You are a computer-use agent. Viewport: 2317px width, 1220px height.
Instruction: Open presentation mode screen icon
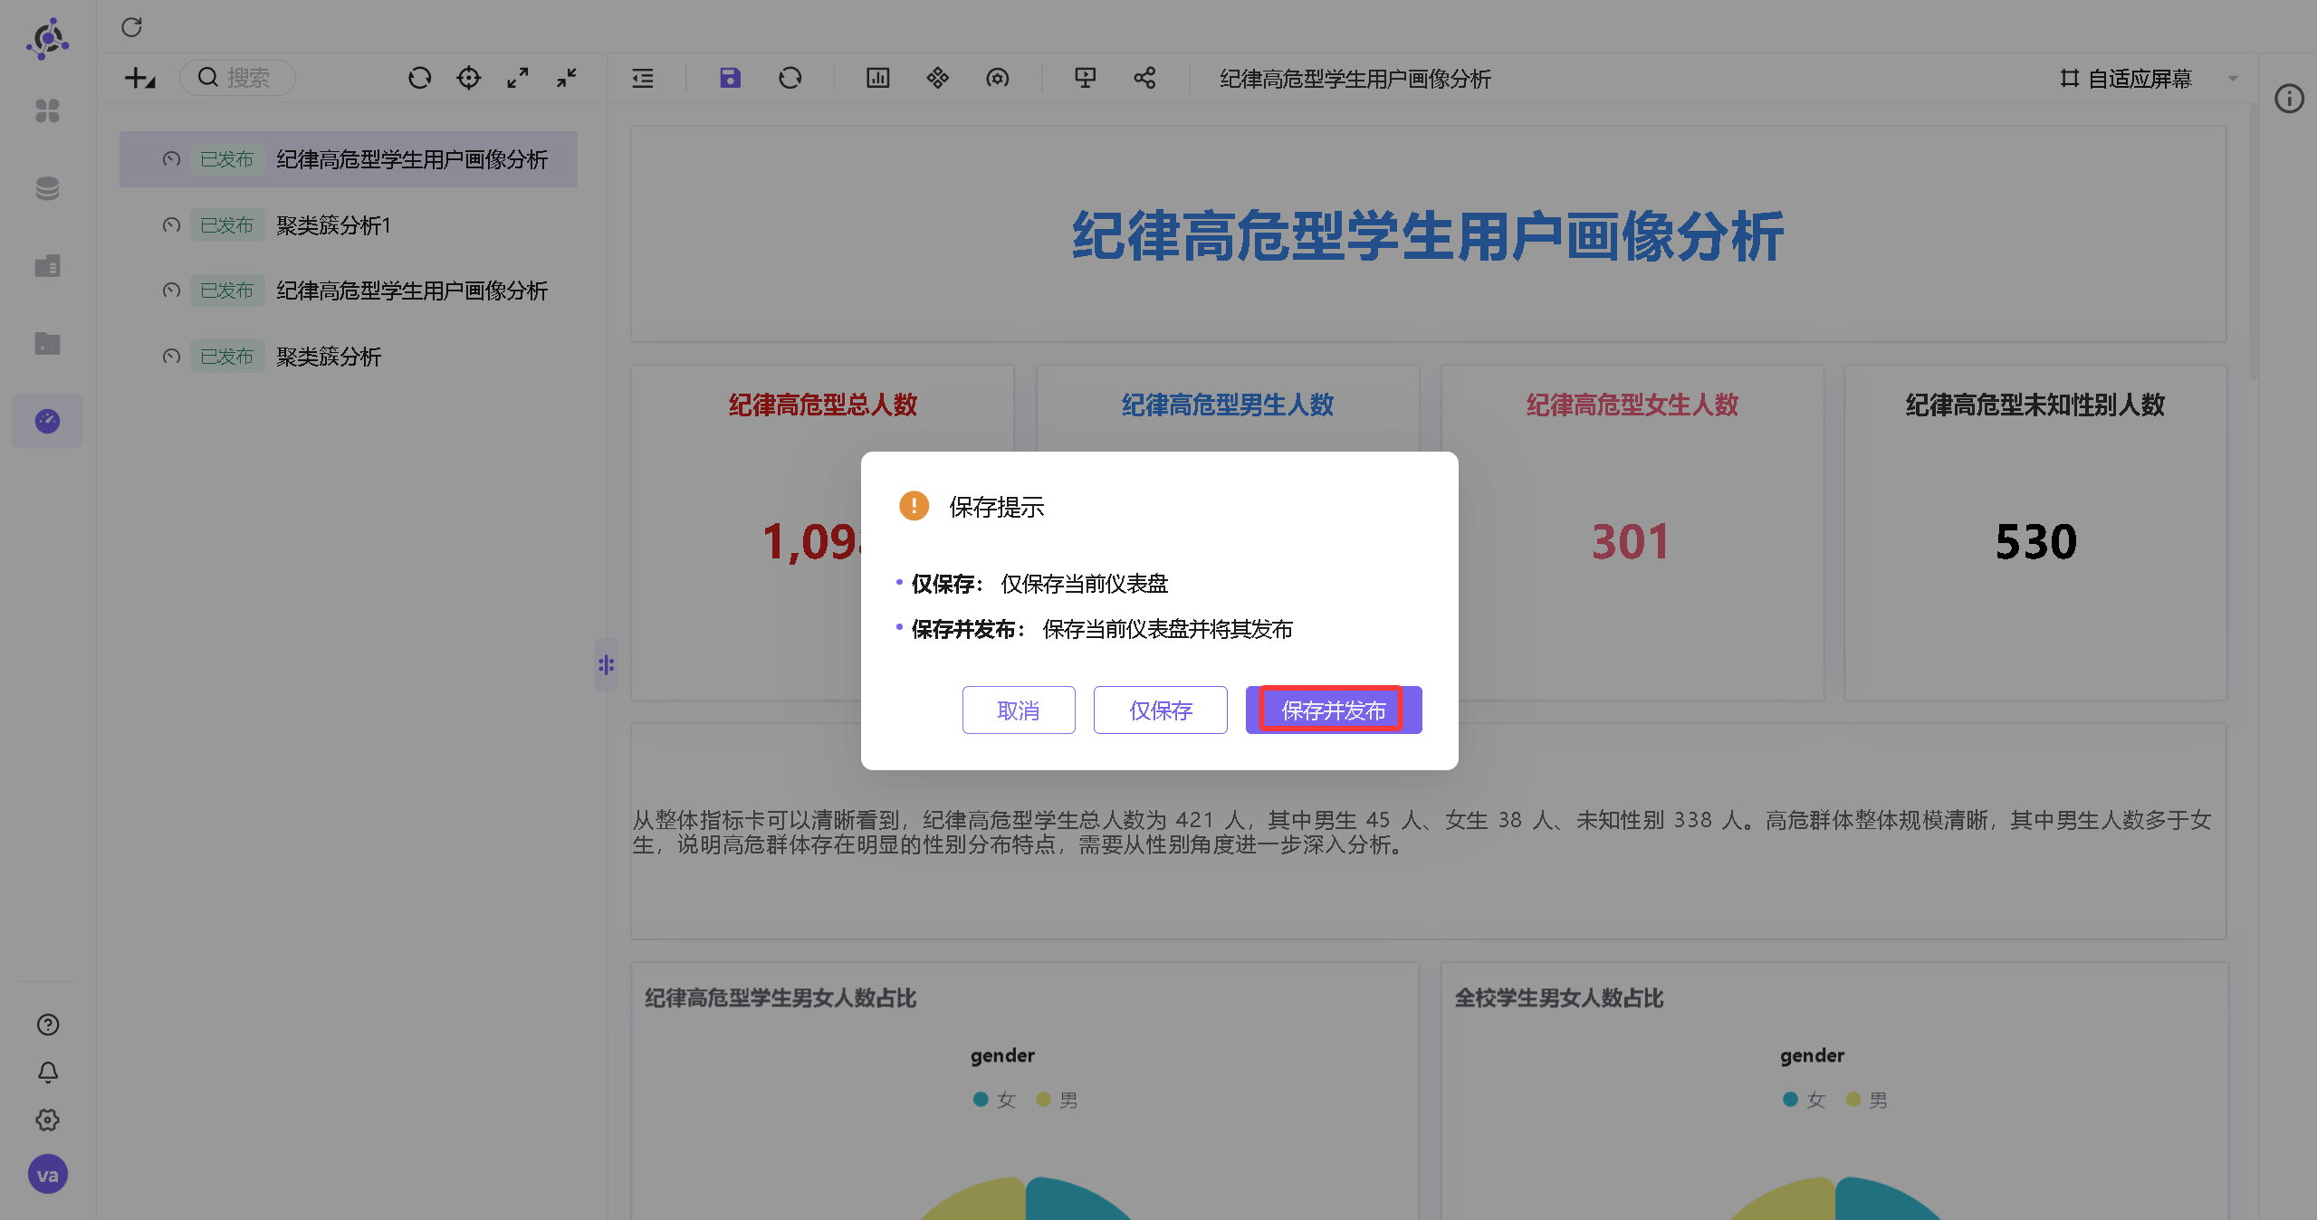tap(1085, 78)
